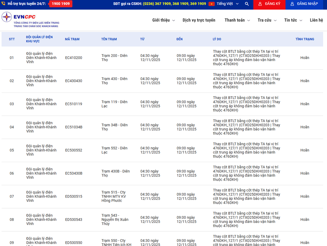Click the user icon beside ĐĂNG KÝ

pos(260,4)
